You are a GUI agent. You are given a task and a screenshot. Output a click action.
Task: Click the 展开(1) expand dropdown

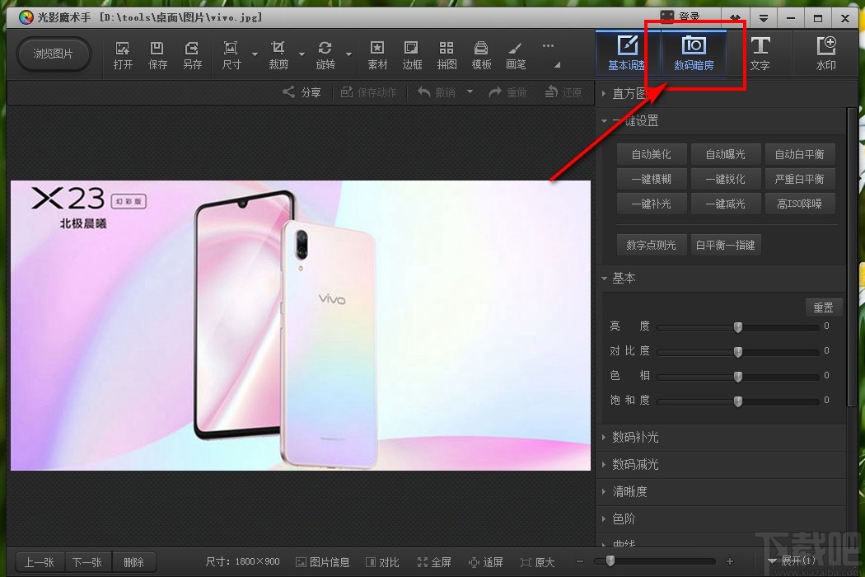pos(792,561)
